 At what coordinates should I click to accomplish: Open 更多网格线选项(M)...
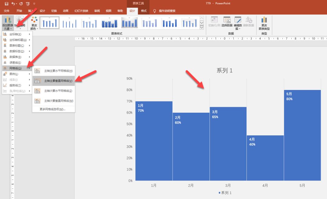[54, 109]
